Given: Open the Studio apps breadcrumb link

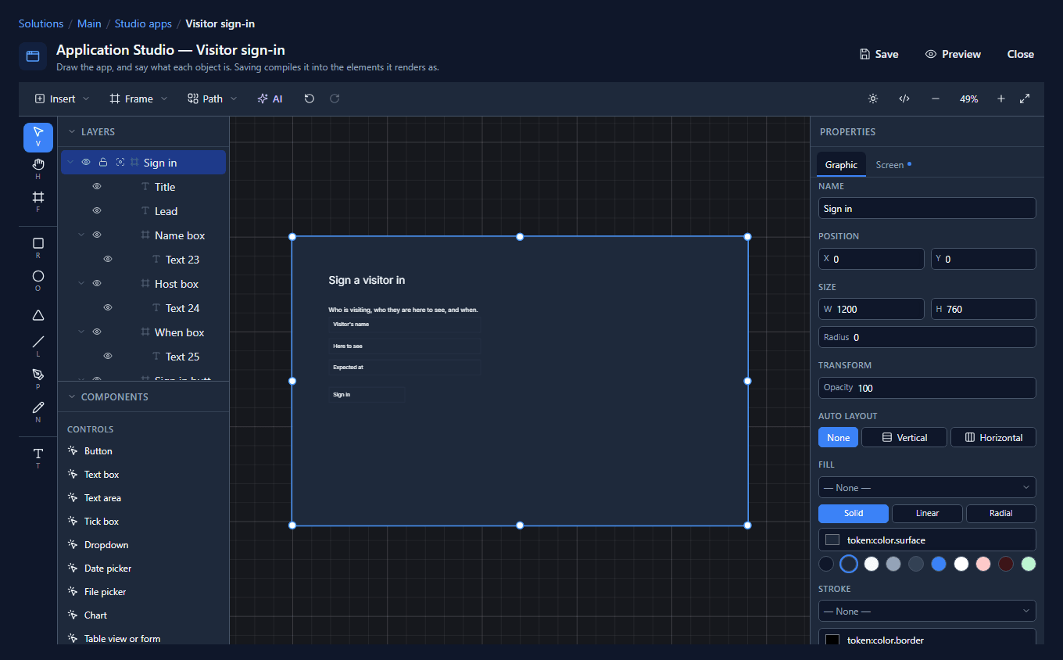Looking at the screenshot, I should [143, 23].
